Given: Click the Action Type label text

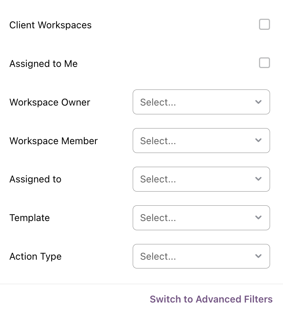Looking at the screenshot, I should click(x=35, y=256).
